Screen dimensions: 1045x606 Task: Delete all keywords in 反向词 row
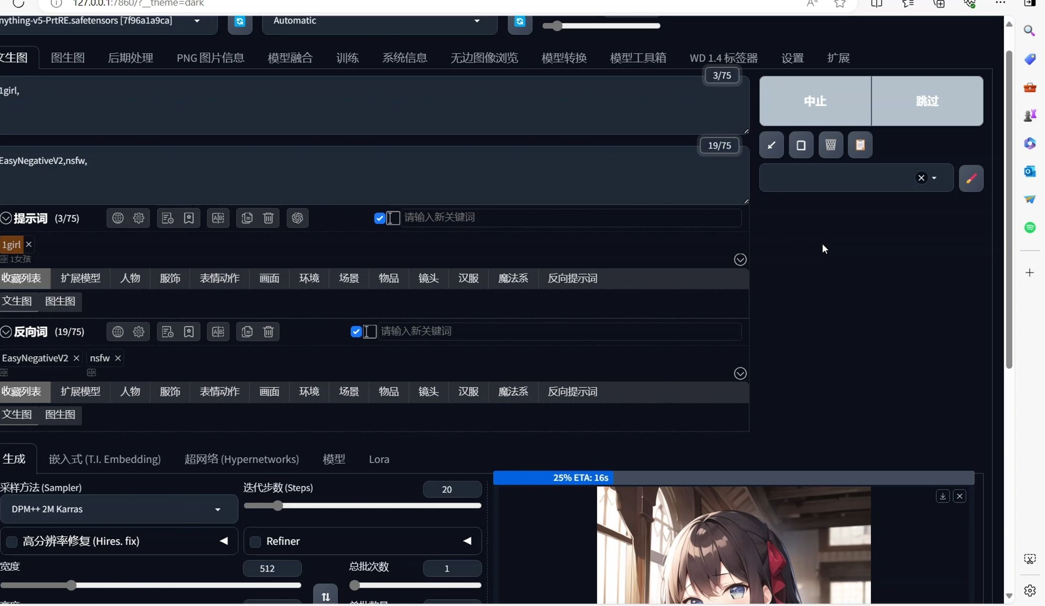pos(269,332)
